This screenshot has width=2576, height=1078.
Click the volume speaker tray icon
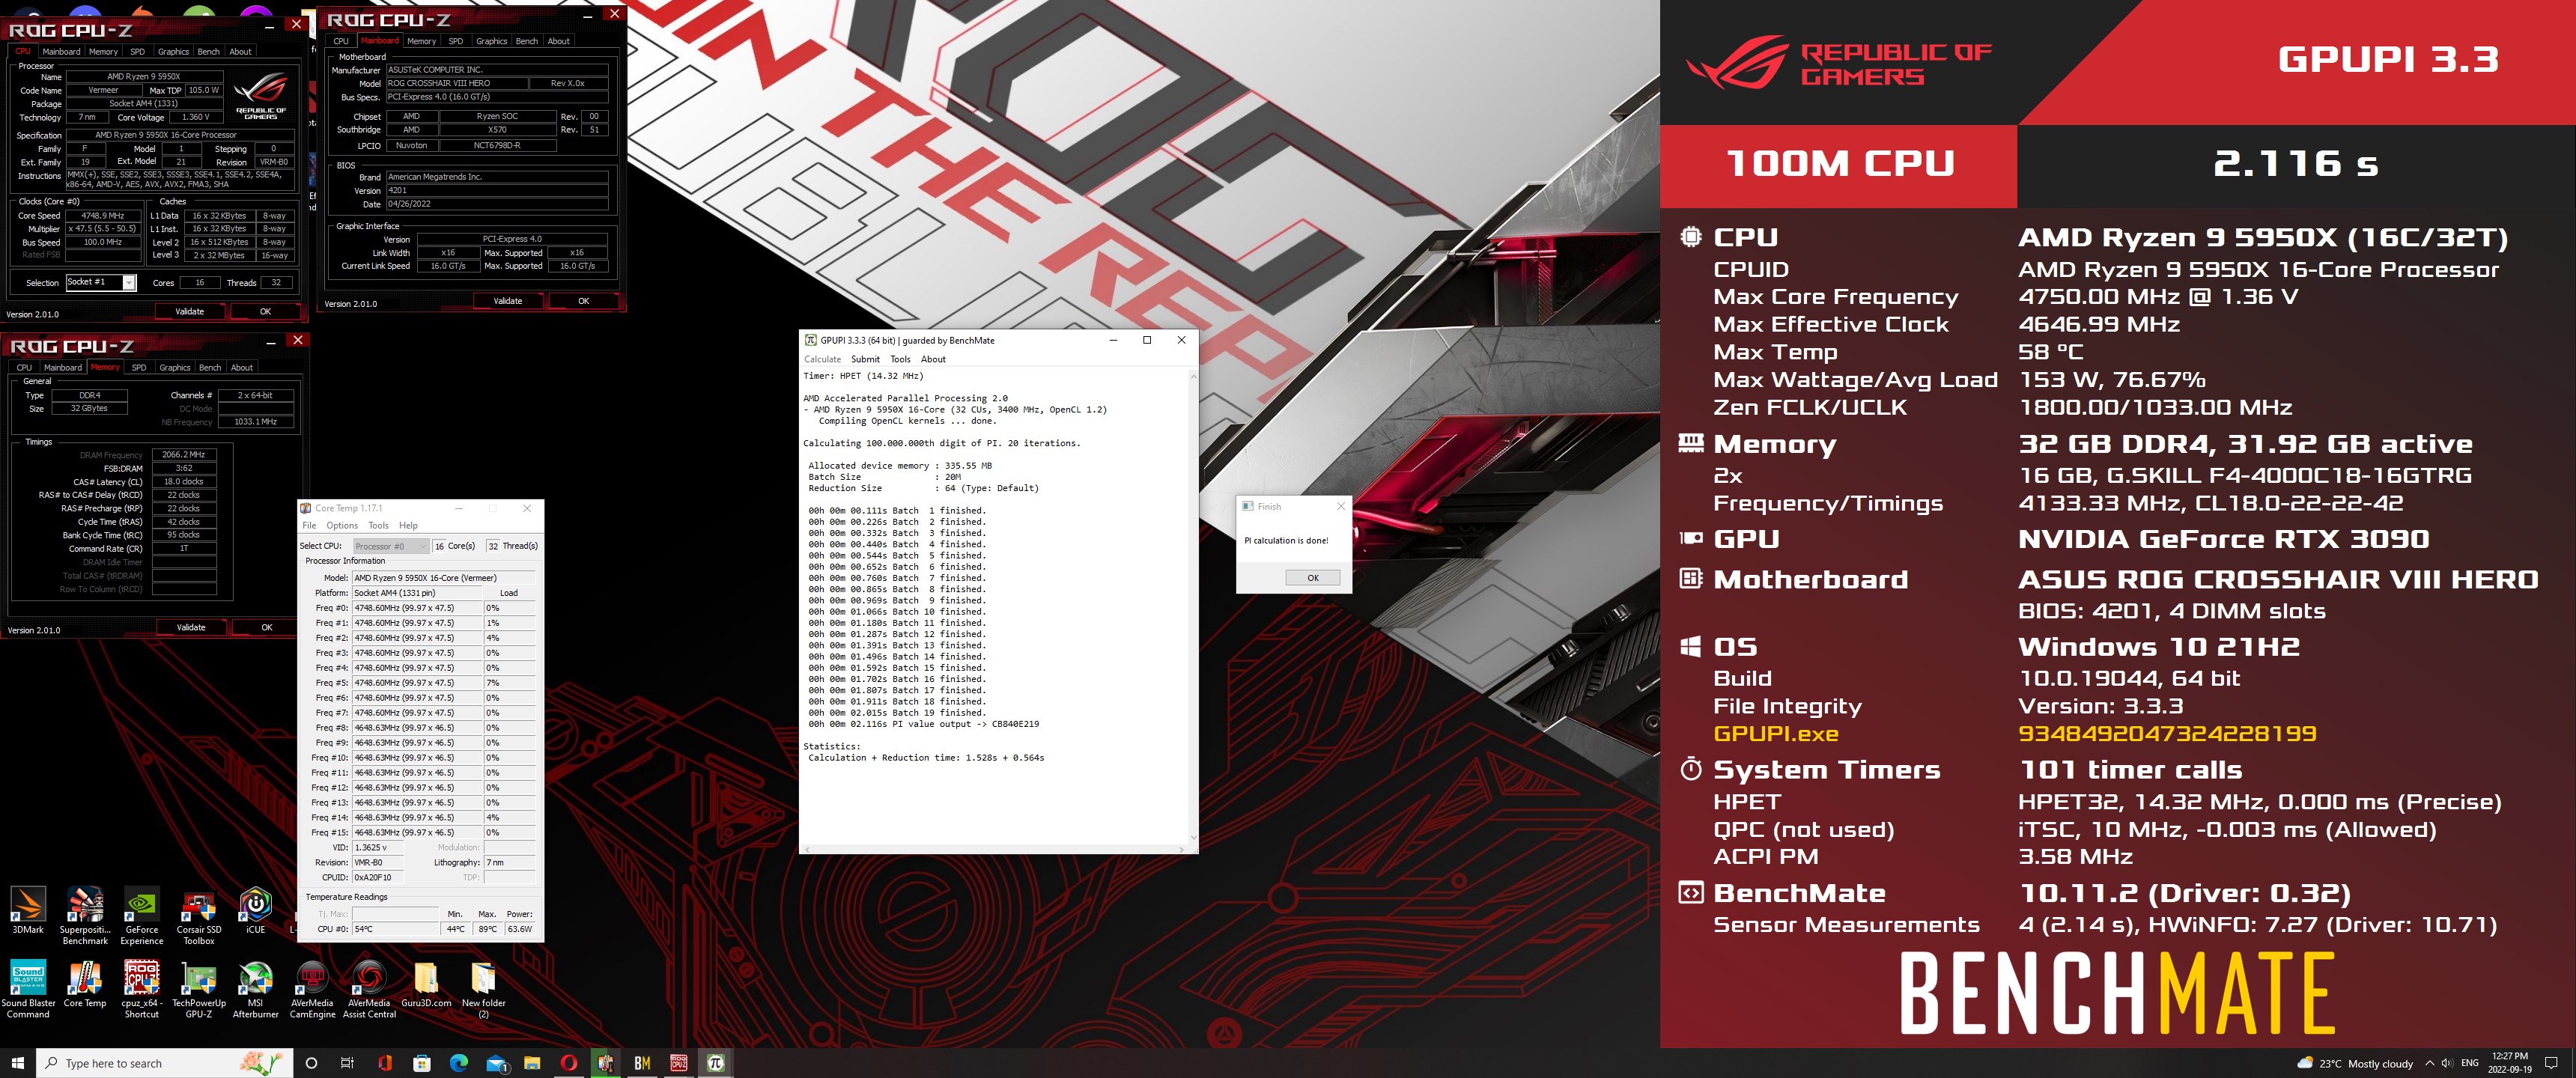pyautogui.click(x=2447, y=1063)
